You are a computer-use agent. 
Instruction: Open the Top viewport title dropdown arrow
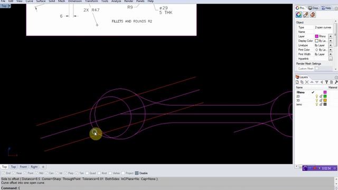coord(10,6)
